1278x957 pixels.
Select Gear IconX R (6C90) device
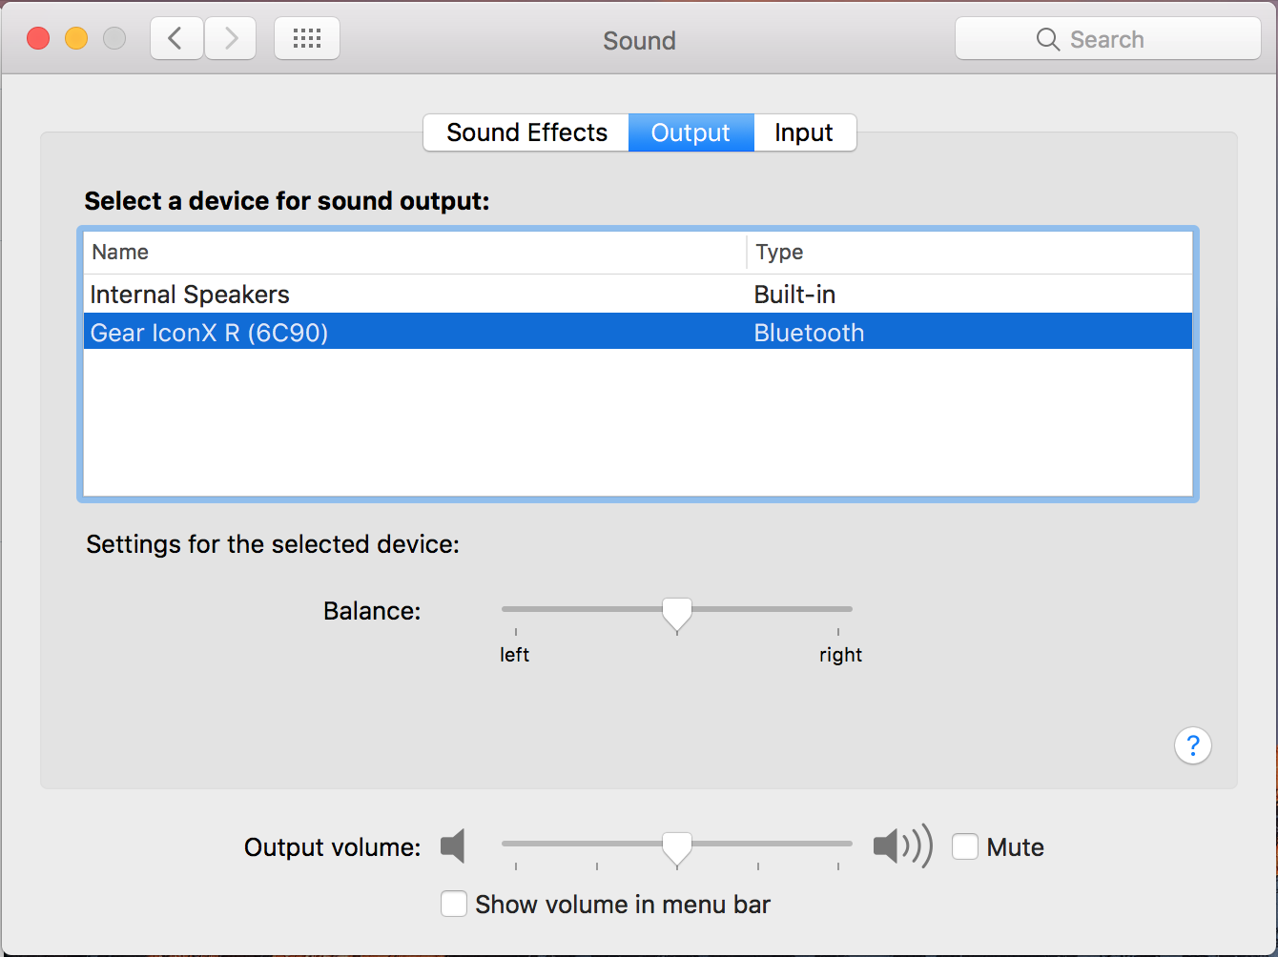[209, 333]
